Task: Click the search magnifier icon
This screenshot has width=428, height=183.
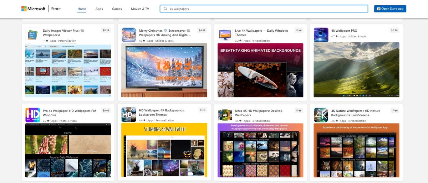Action: pyautogui.click(x=165, y=9)
